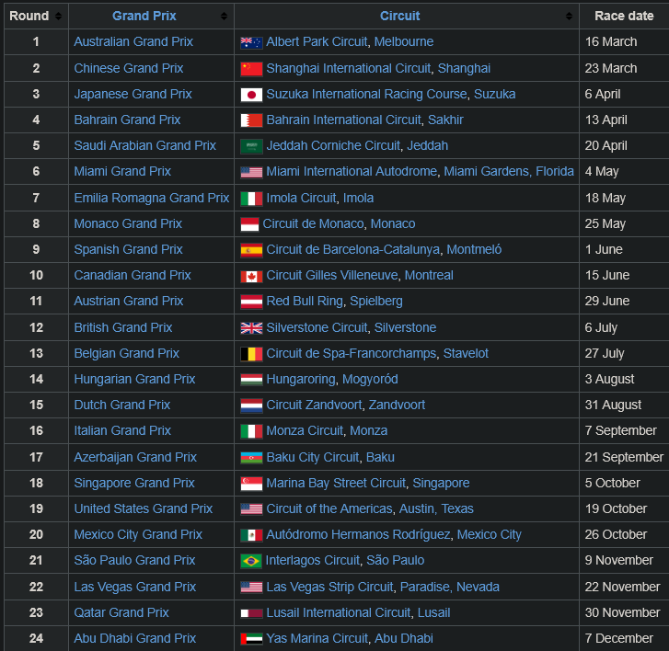Click the UAE flag icon
Screen dimensions: 669x651
(251, 639)
